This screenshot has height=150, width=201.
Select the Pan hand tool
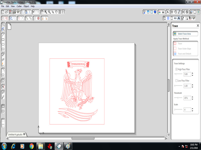click(x=42, y=12)
